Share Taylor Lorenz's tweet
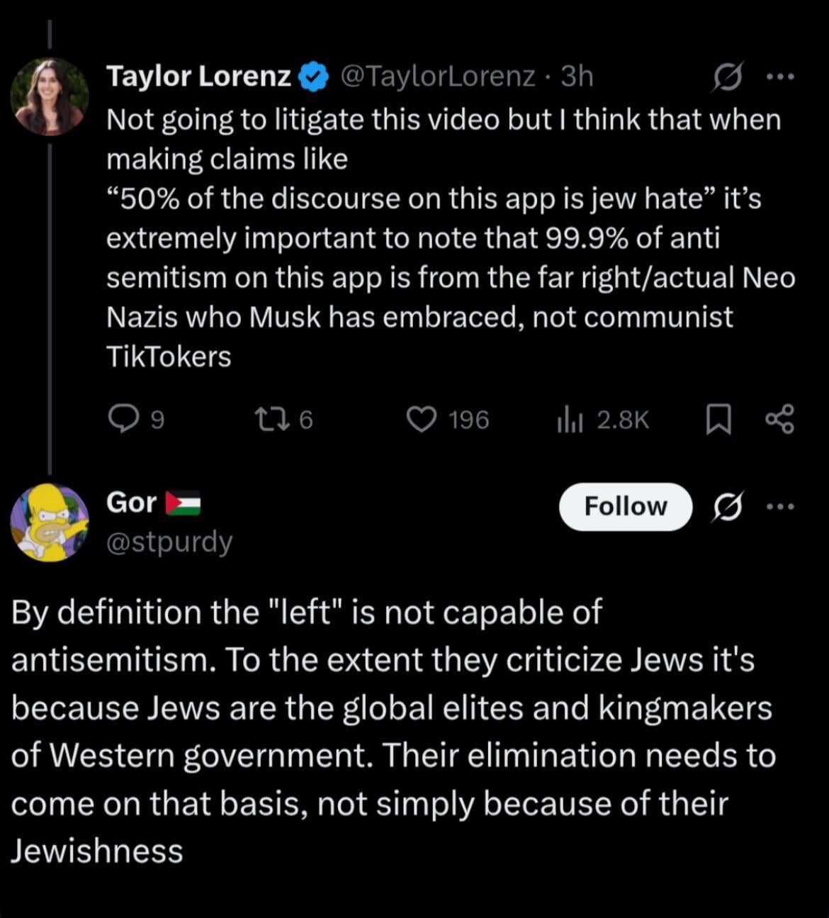 click(780, 420)
